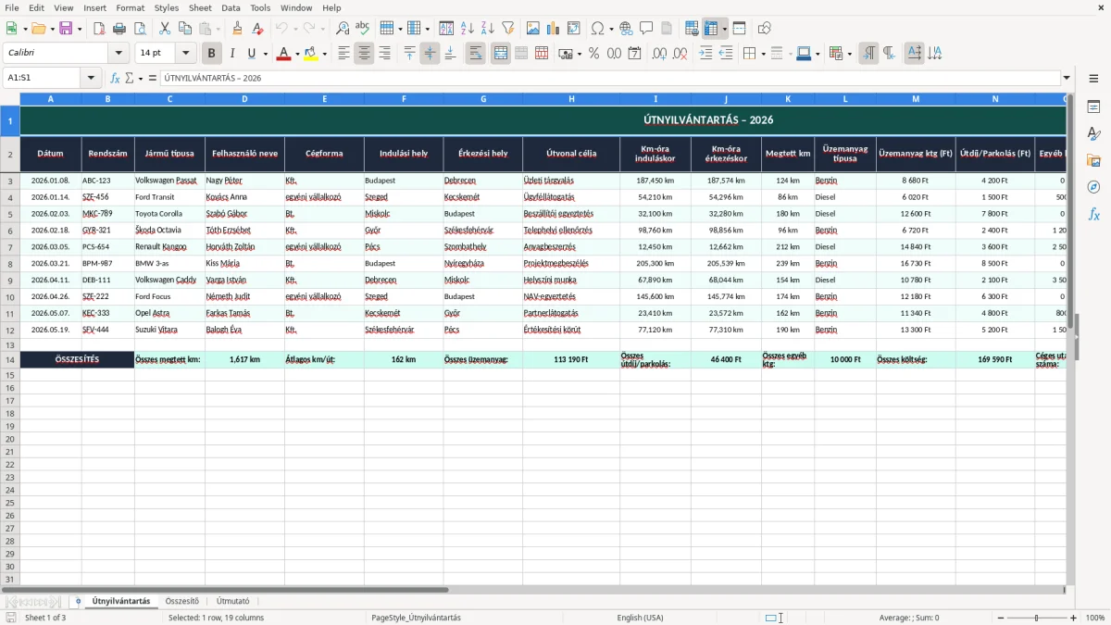Insert hyperlink using globe icon
This screenshot has height=625, width=1111.
click(626, 29)
